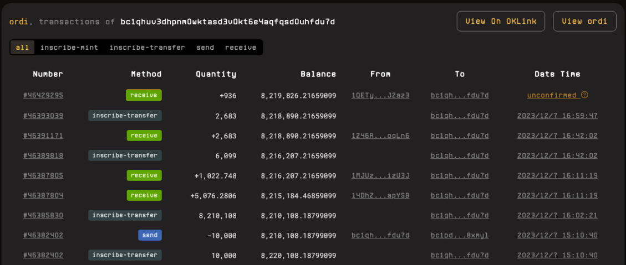Open sender address 14DhZ...apYSB

(380, 195)
